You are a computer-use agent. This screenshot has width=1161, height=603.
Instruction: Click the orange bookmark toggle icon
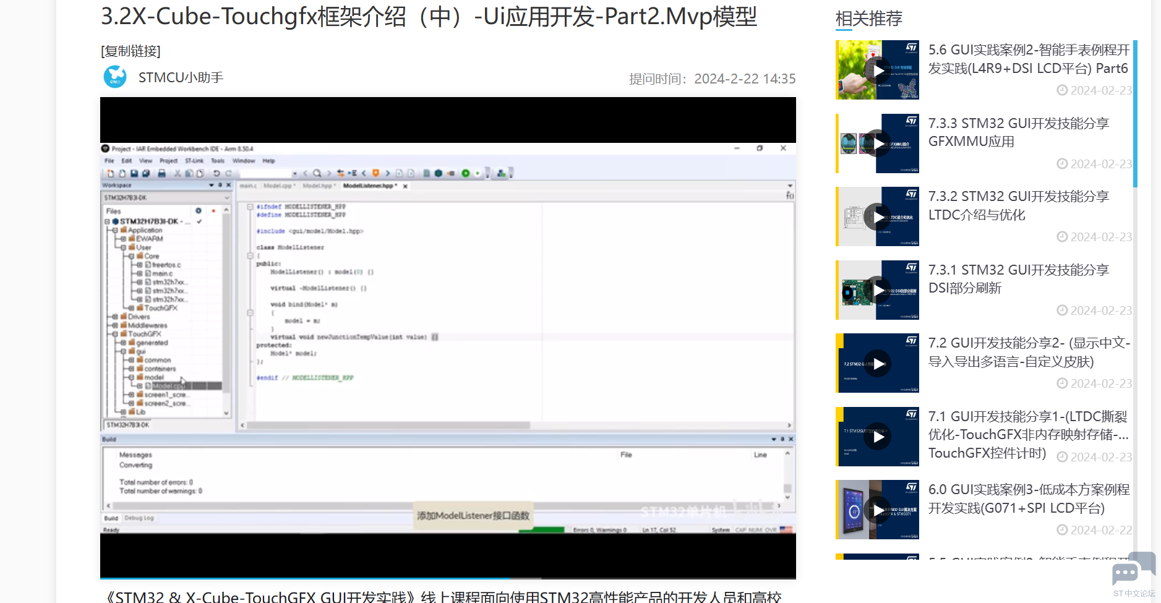pos(375,174)
